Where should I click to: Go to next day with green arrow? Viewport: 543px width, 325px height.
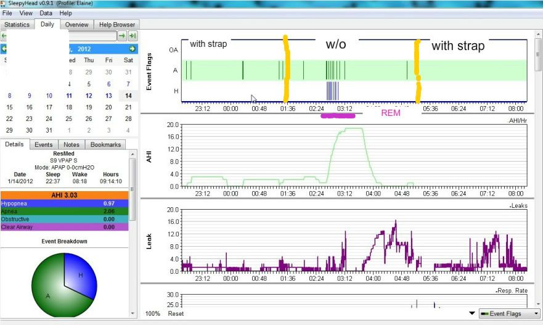point(122,36)
